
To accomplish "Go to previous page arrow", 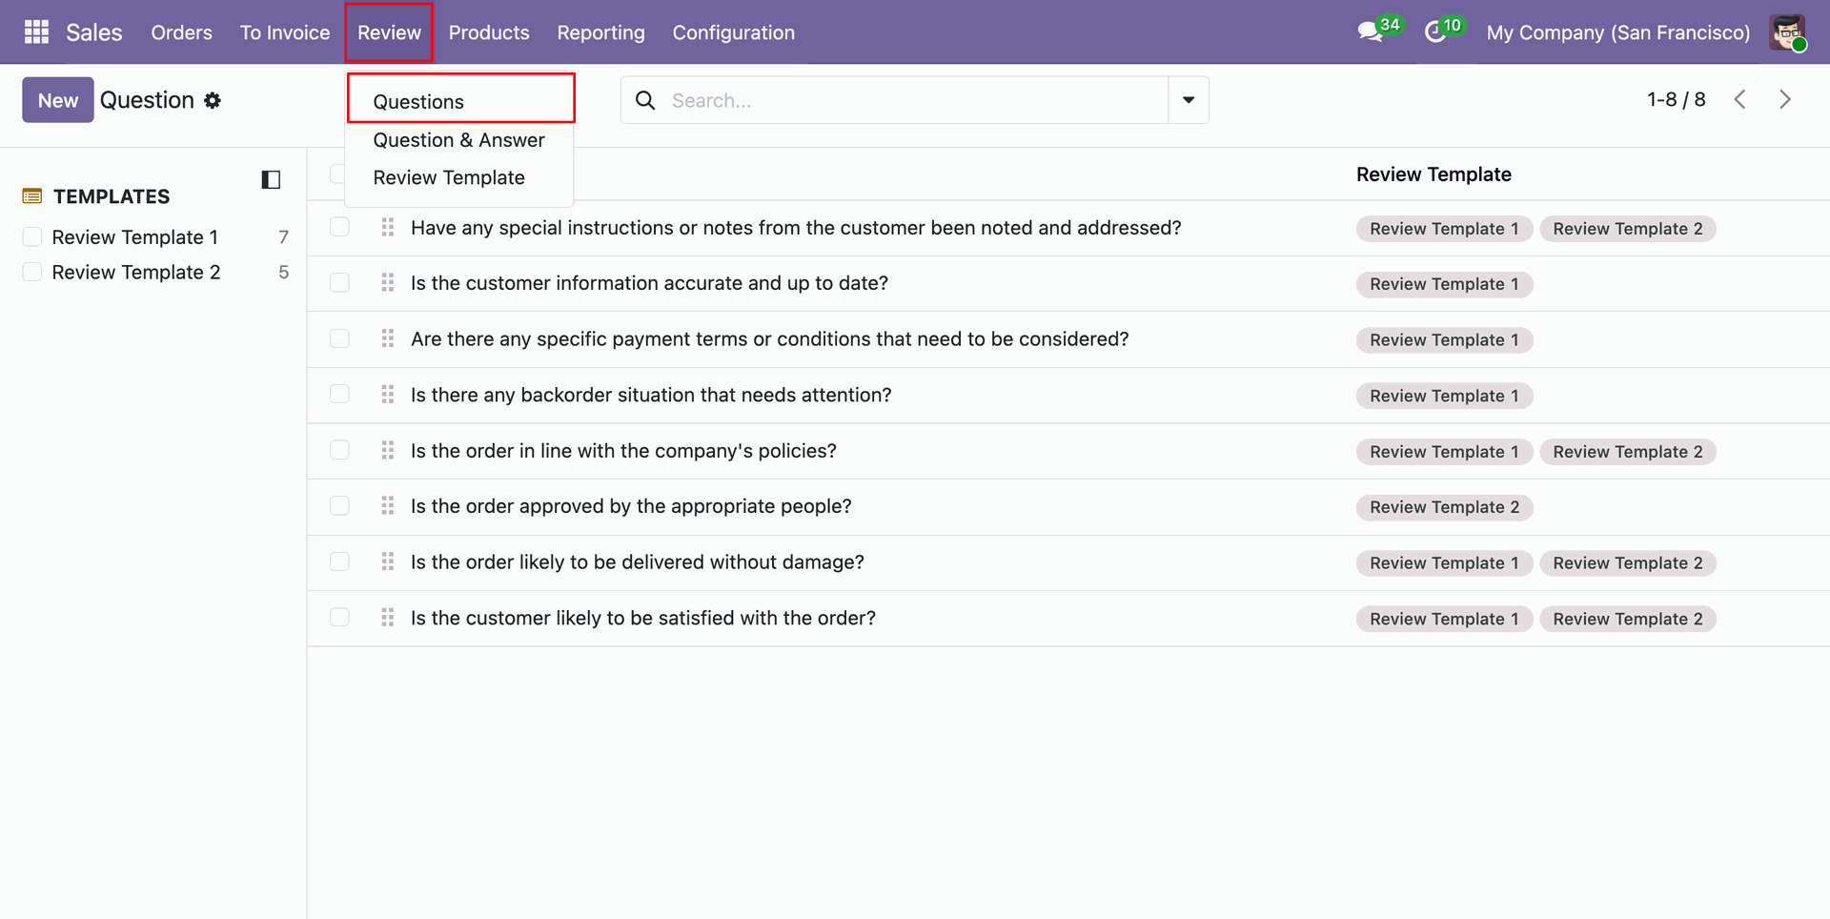I will (x=1739, y=99).
